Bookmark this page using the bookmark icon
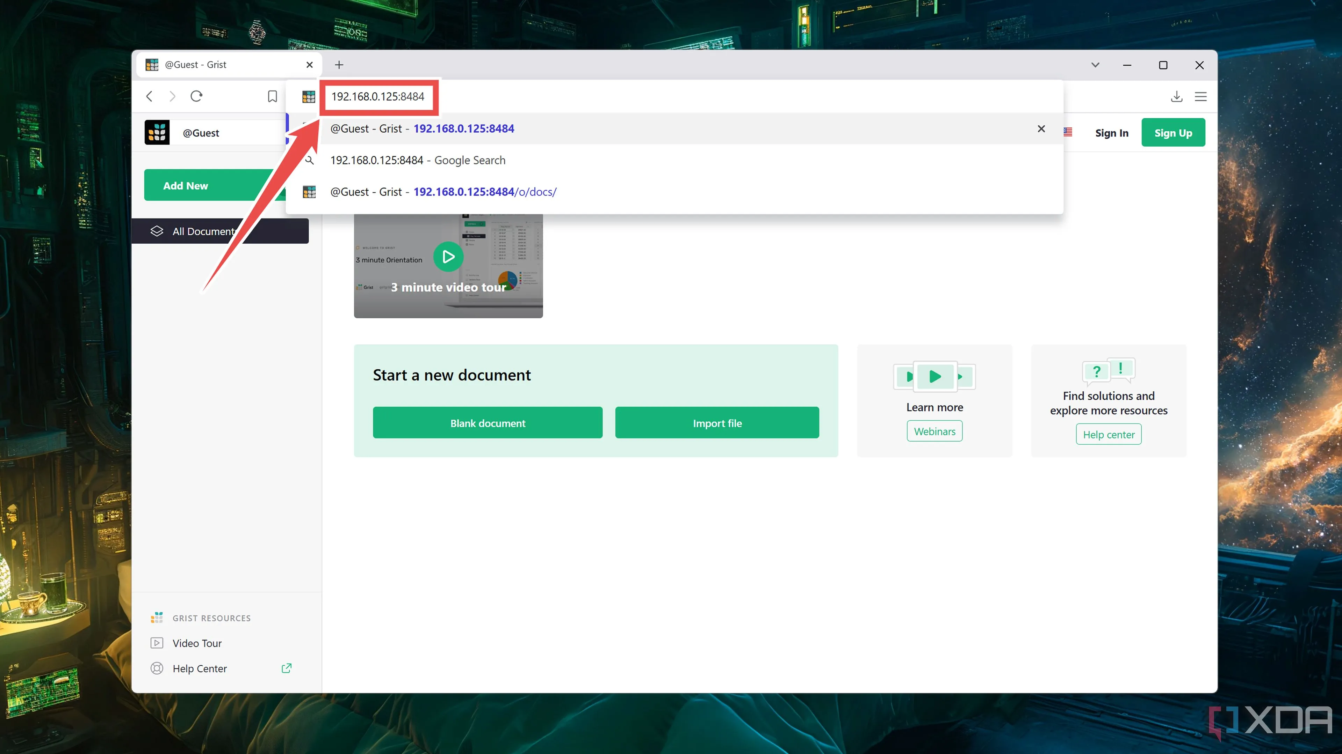The width and height of the screenshot is (1342, 754). click(272, 96)
